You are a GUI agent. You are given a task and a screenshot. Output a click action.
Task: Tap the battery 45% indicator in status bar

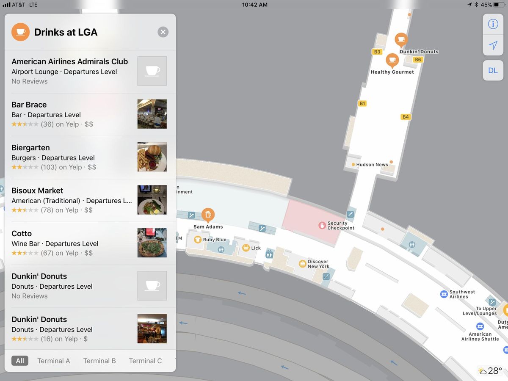(x=494, y=5)
